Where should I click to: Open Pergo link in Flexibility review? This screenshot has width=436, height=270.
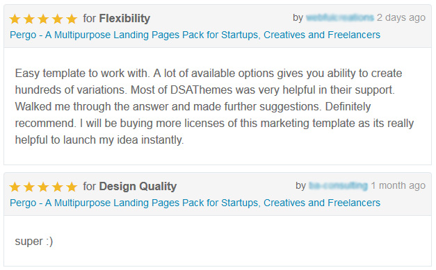coord(195,35)
